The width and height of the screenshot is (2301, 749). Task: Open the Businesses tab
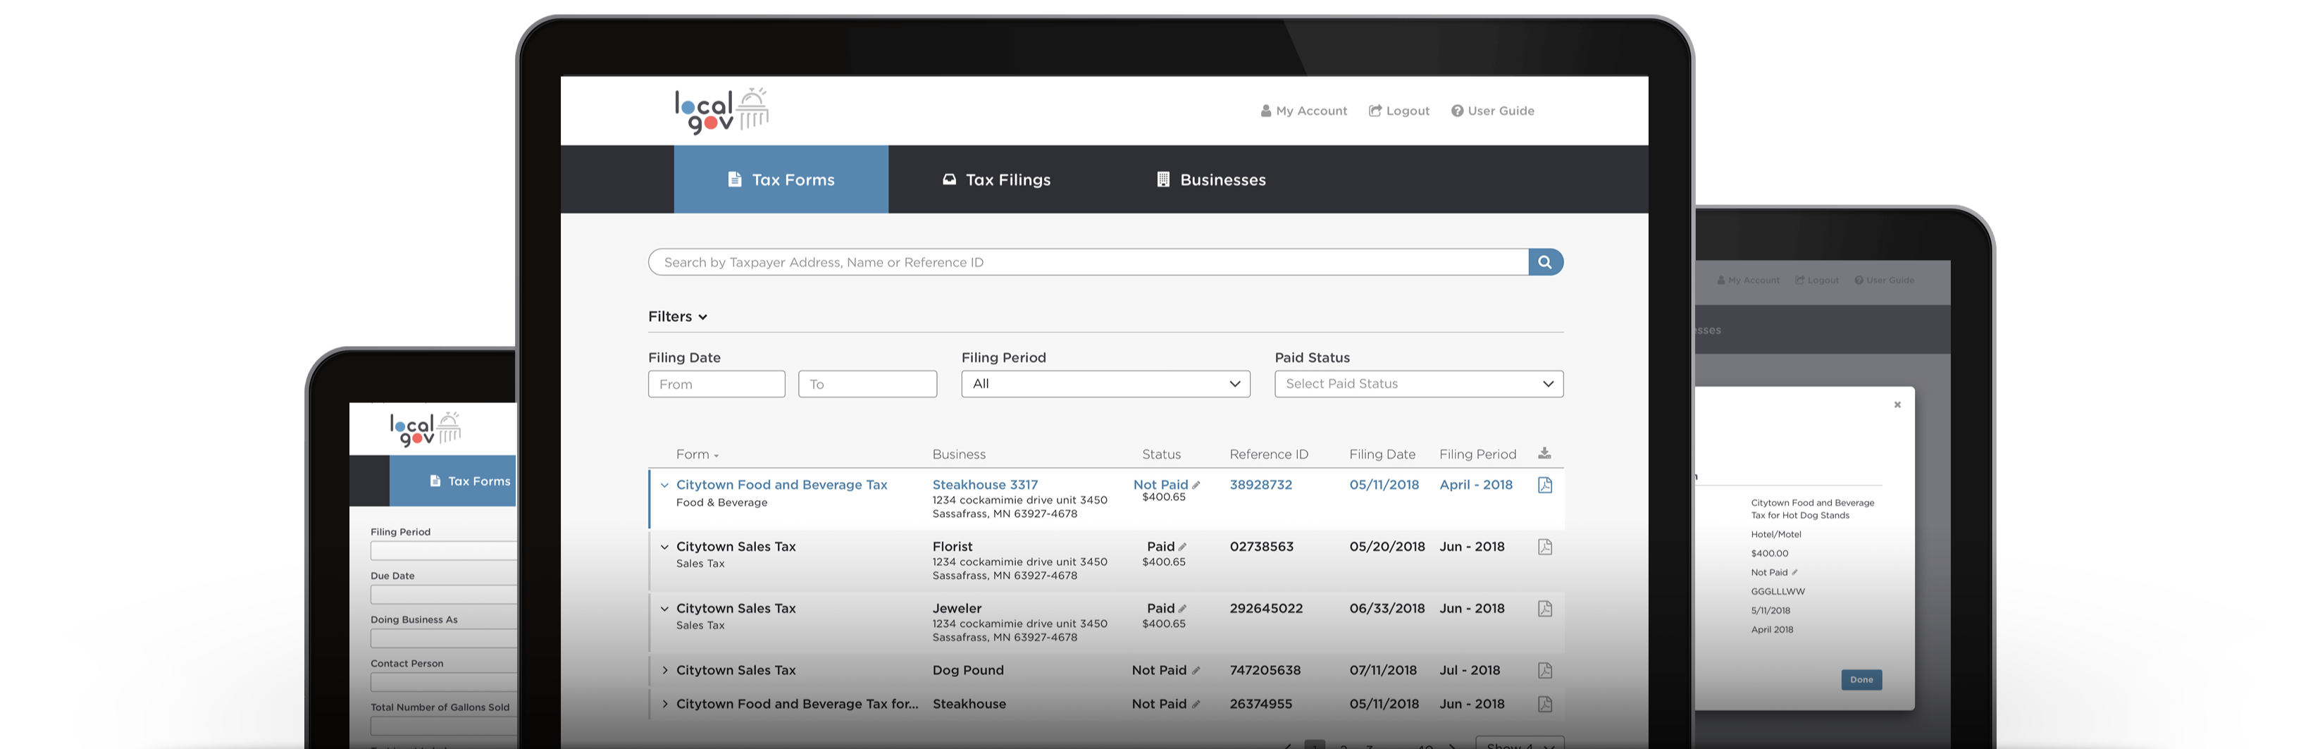1211,180
